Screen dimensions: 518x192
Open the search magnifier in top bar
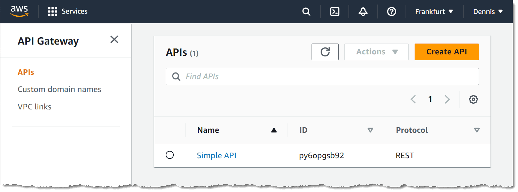pos(306,12)
